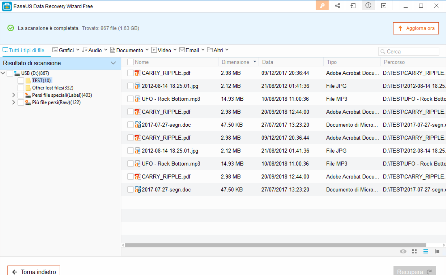This screenshot has height=275, width=446.
Task: Sort by the Tipo column header
Action: (352, 62)
